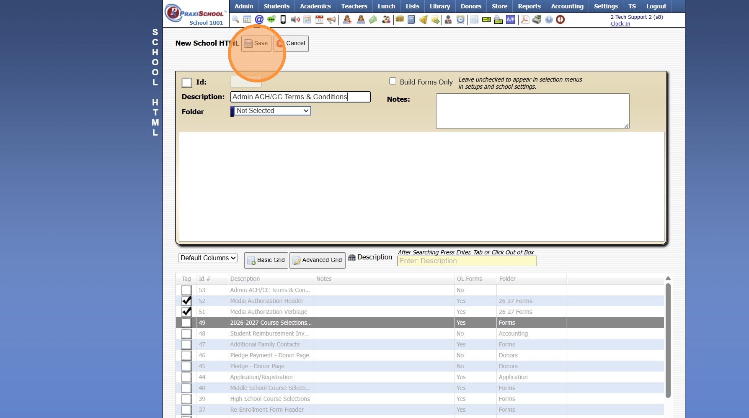Click the Cancel button
This screenshot has height=418, width=749.
291,44
